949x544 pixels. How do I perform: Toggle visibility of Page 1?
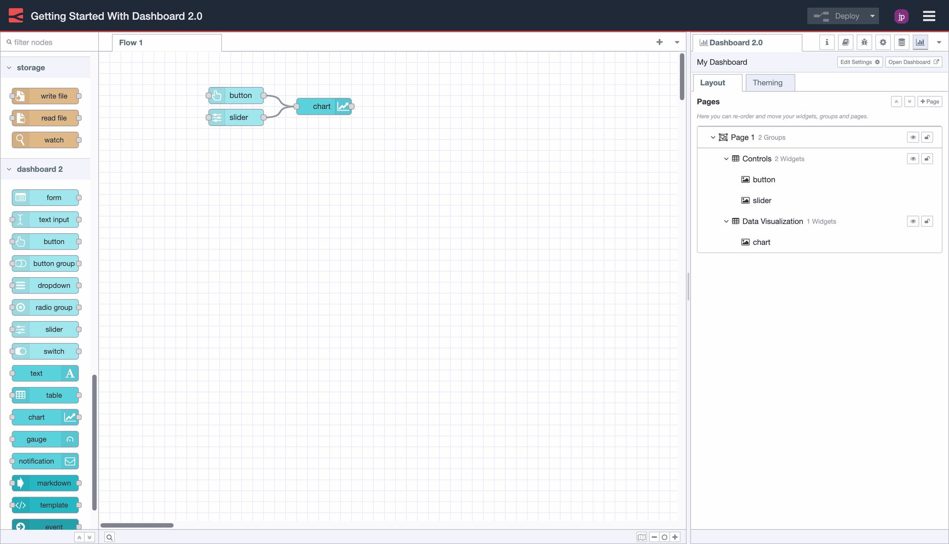(912, 137)
